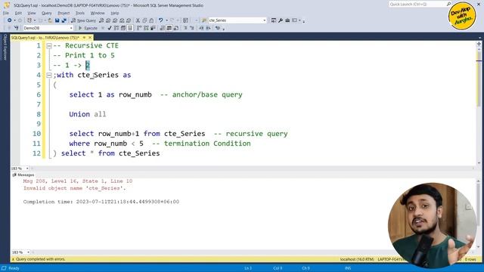Select Results to Text option

(163, 28)
